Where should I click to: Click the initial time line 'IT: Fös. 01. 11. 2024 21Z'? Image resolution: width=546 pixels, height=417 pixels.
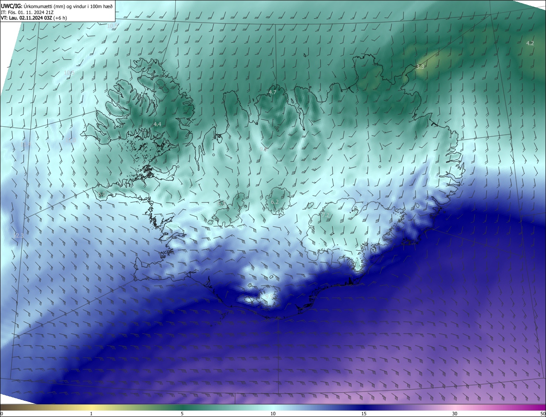(x=27, y=12)
